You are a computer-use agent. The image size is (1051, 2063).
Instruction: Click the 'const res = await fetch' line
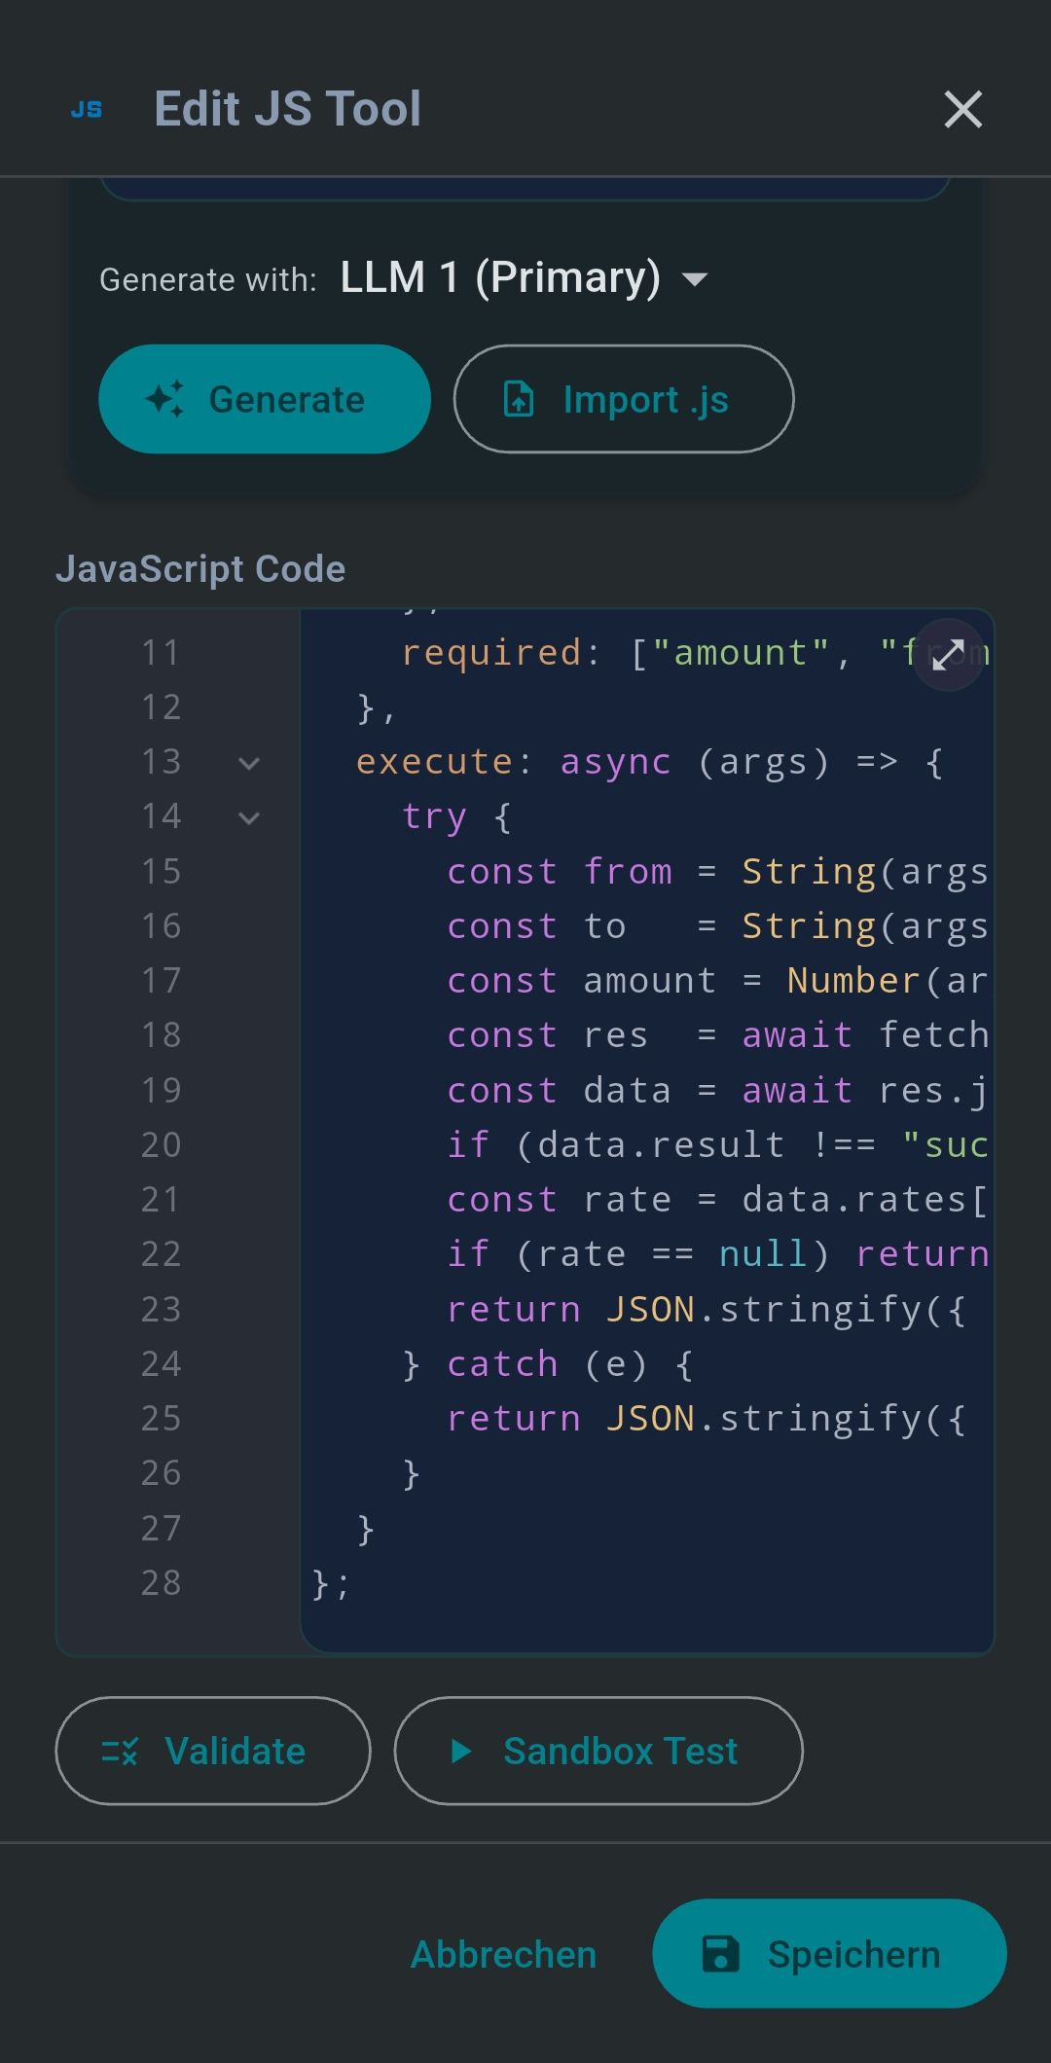(x=717, y=1035)
